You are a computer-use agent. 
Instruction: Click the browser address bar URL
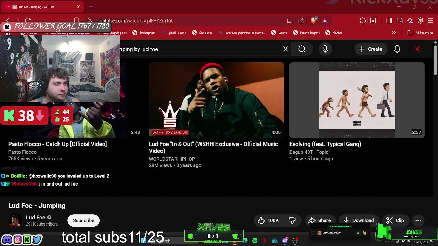pyautogui.click(x=135, y=21)
